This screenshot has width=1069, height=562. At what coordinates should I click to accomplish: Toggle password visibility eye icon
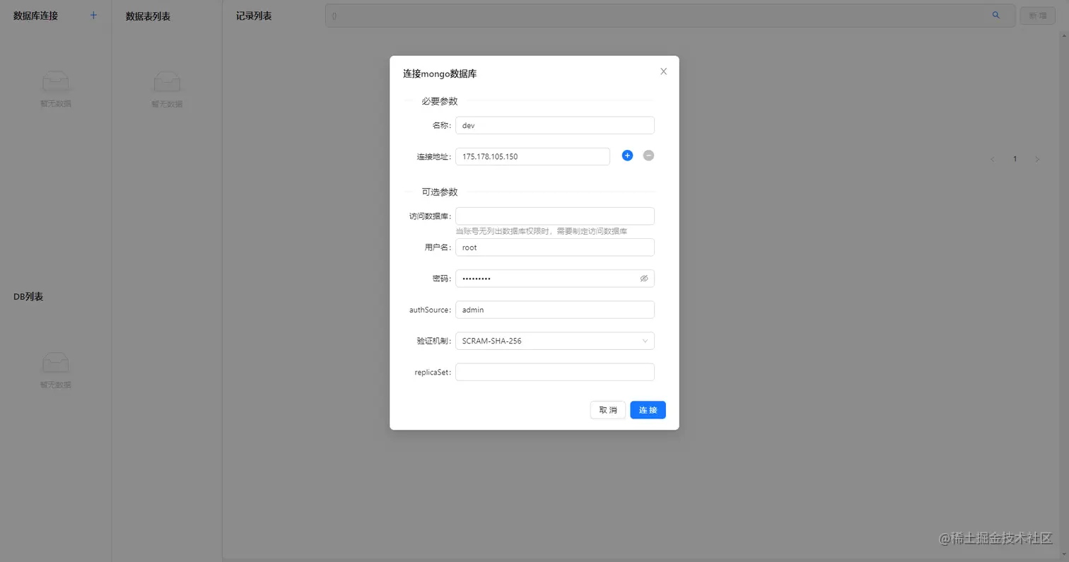(644, 279)
